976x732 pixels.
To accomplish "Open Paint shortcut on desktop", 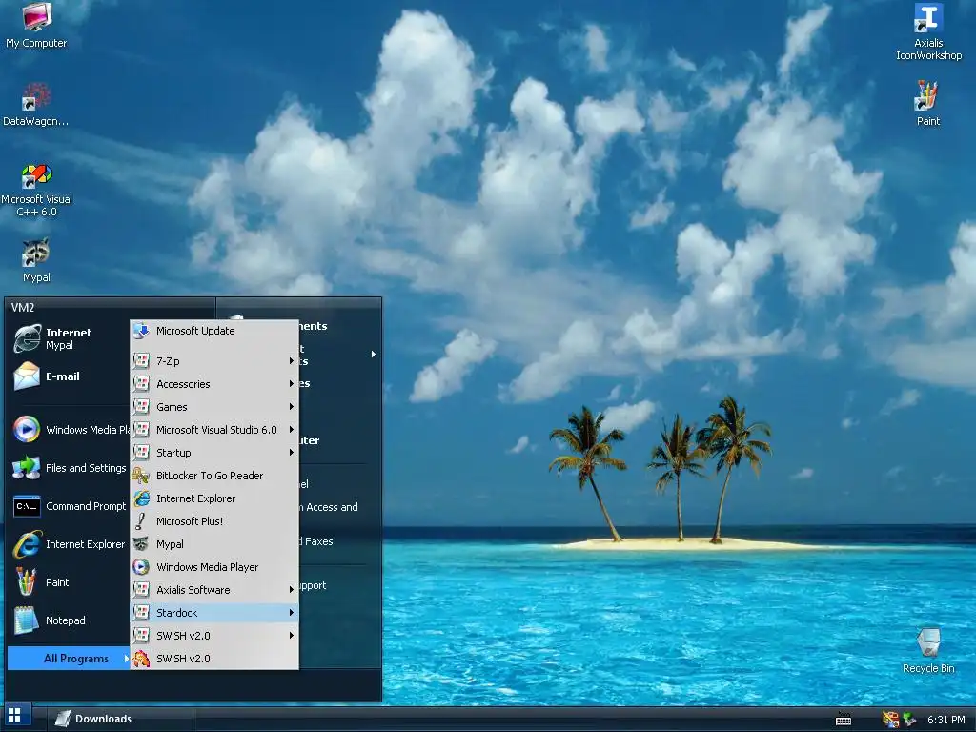I will tap(927, 103).
